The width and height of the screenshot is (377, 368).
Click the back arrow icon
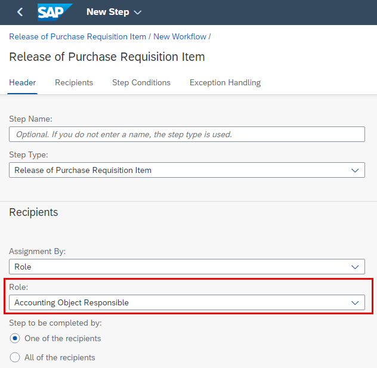[20, 12]
